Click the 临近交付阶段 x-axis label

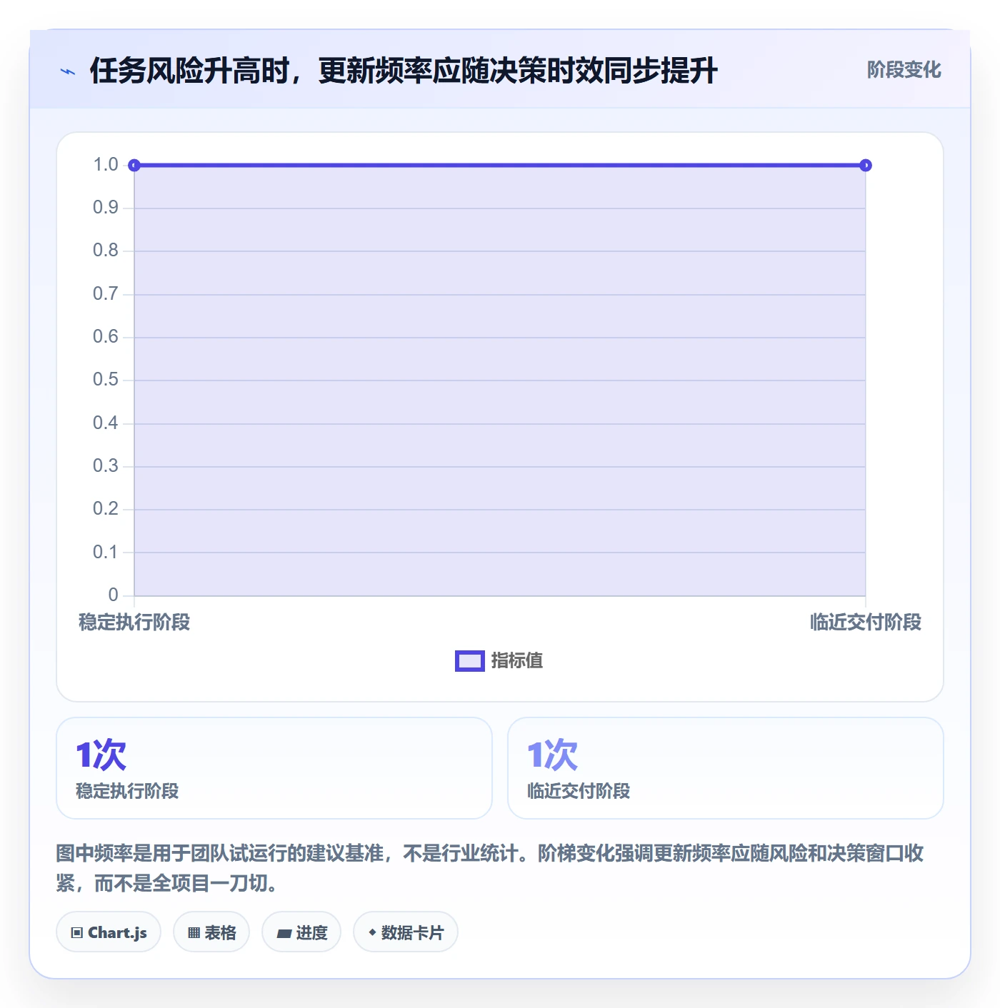pos(866,623)
